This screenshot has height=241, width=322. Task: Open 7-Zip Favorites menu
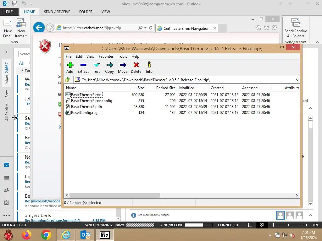click(x=106, y=56)
